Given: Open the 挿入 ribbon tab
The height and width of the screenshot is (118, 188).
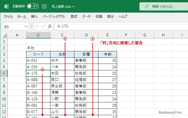Looking at the screenshot, I should pos(34,16).
